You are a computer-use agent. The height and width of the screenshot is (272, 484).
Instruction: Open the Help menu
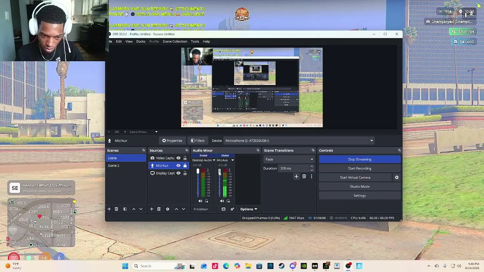click(206, 42)
